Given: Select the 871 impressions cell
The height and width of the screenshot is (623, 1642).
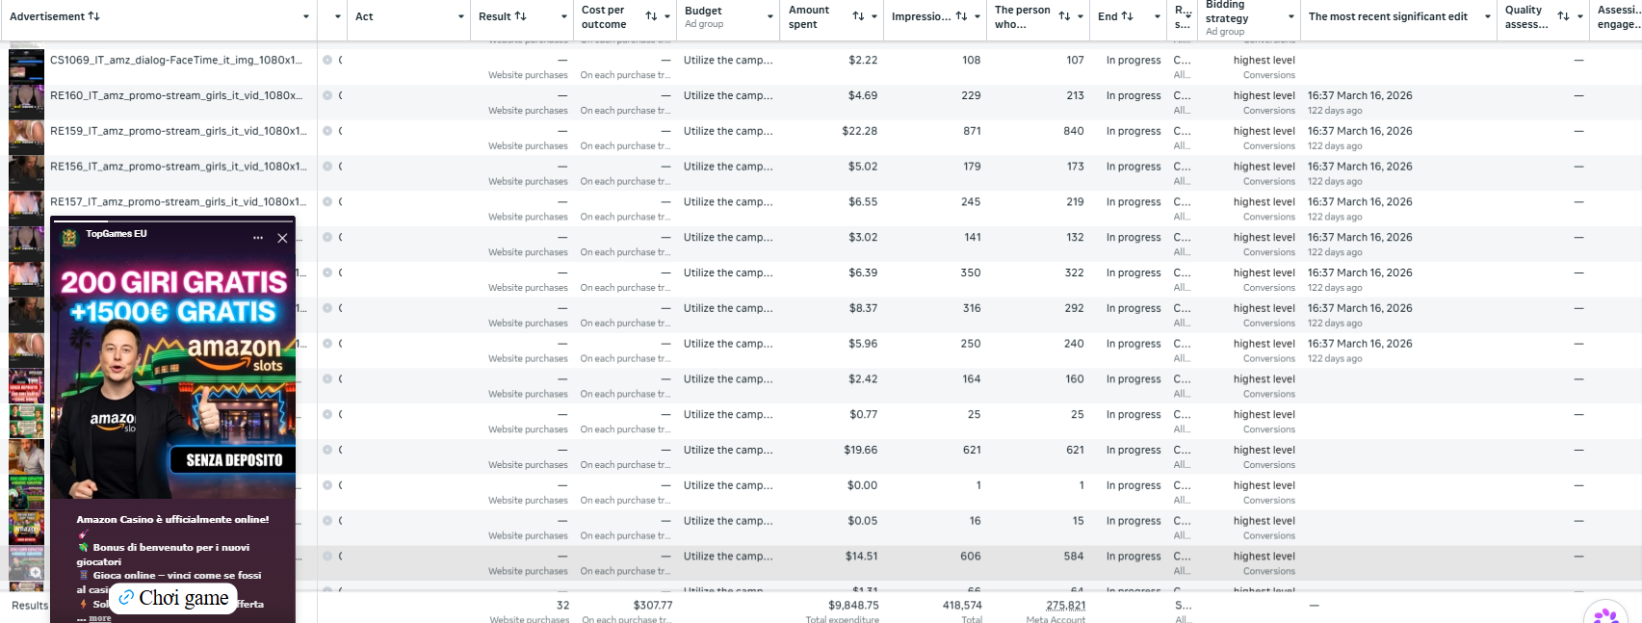Looking at the screenshot, I should point(972,131).
